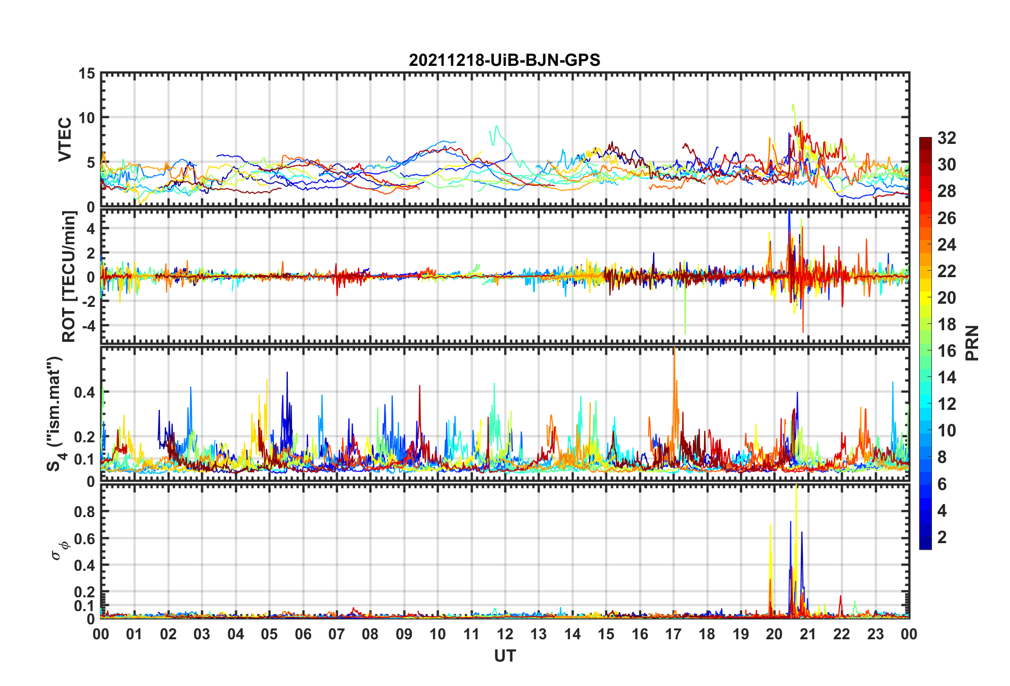Select hour 07 on the UT axis
This screenshot has height=686, width=1010.
tap(337, 634)
